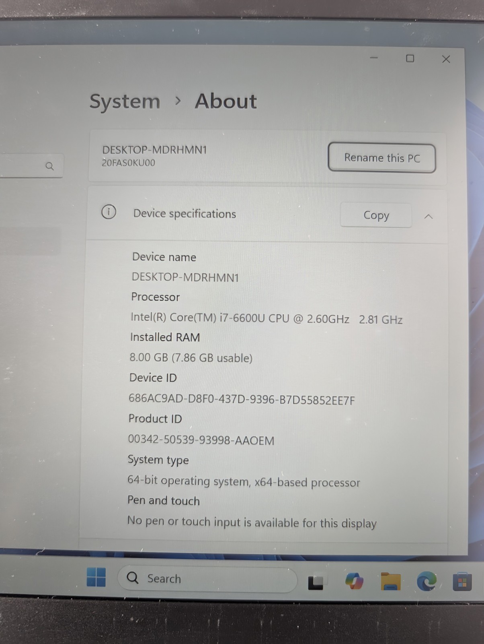Close the Settings window
This screenshot has height=644, width=484.
click(x=446, y=59)
